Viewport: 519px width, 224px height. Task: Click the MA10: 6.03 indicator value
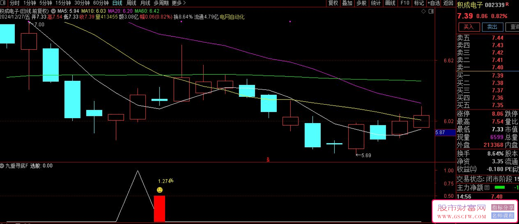click(93, 10)
